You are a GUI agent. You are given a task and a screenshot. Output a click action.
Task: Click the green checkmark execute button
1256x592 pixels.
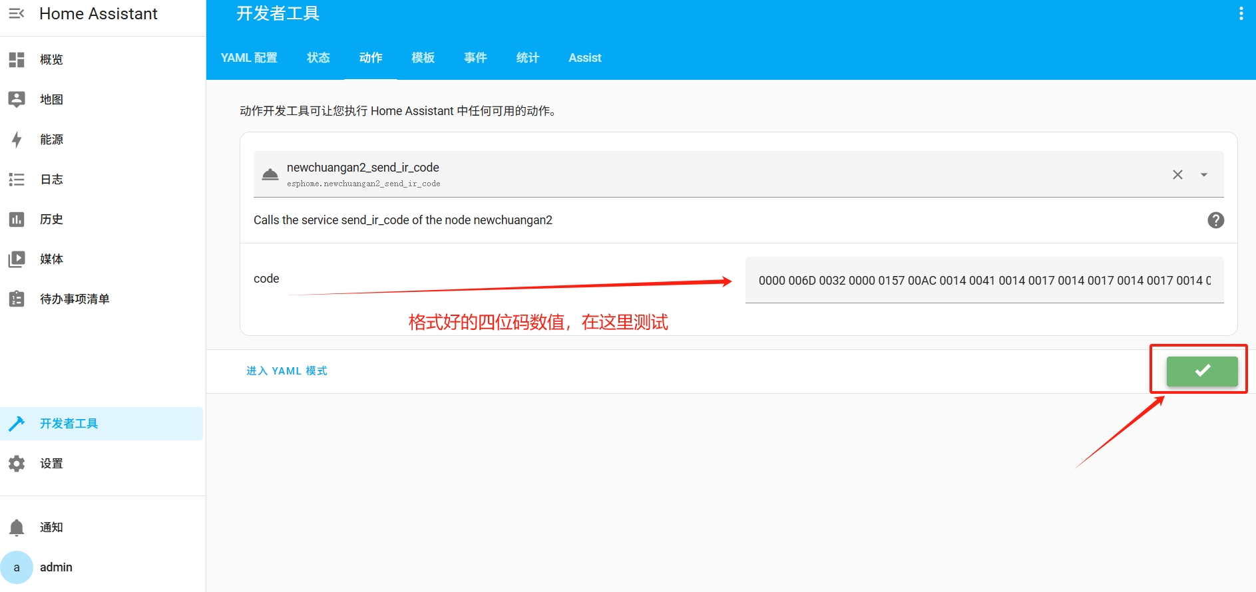[x=1202, y=371]
